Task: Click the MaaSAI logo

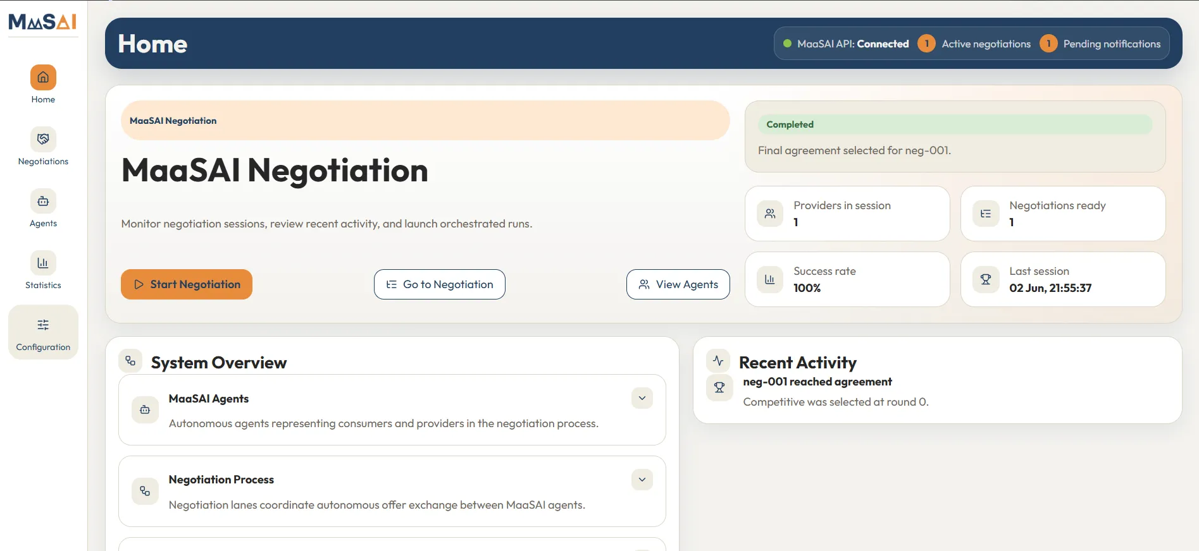Action: (x=42, y=22)
